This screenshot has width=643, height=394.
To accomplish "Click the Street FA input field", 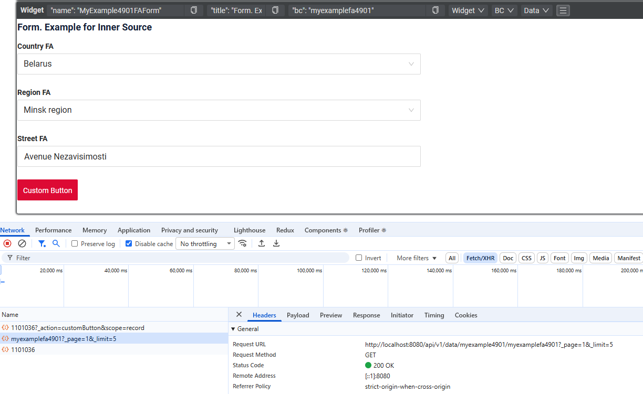I will (219, 156).
